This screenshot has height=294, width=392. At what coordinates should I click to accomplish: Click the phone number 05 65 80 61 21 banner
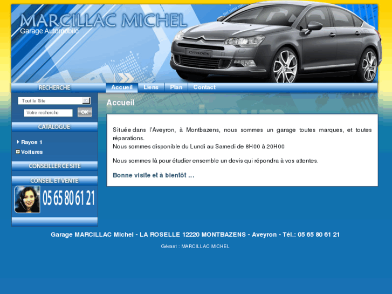coord(69,198)
